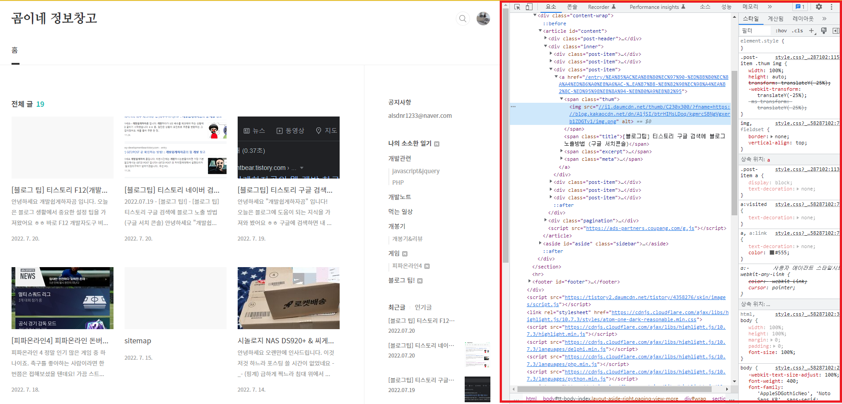Open the i1.daumcdn.net img src link

pos(650,114)
